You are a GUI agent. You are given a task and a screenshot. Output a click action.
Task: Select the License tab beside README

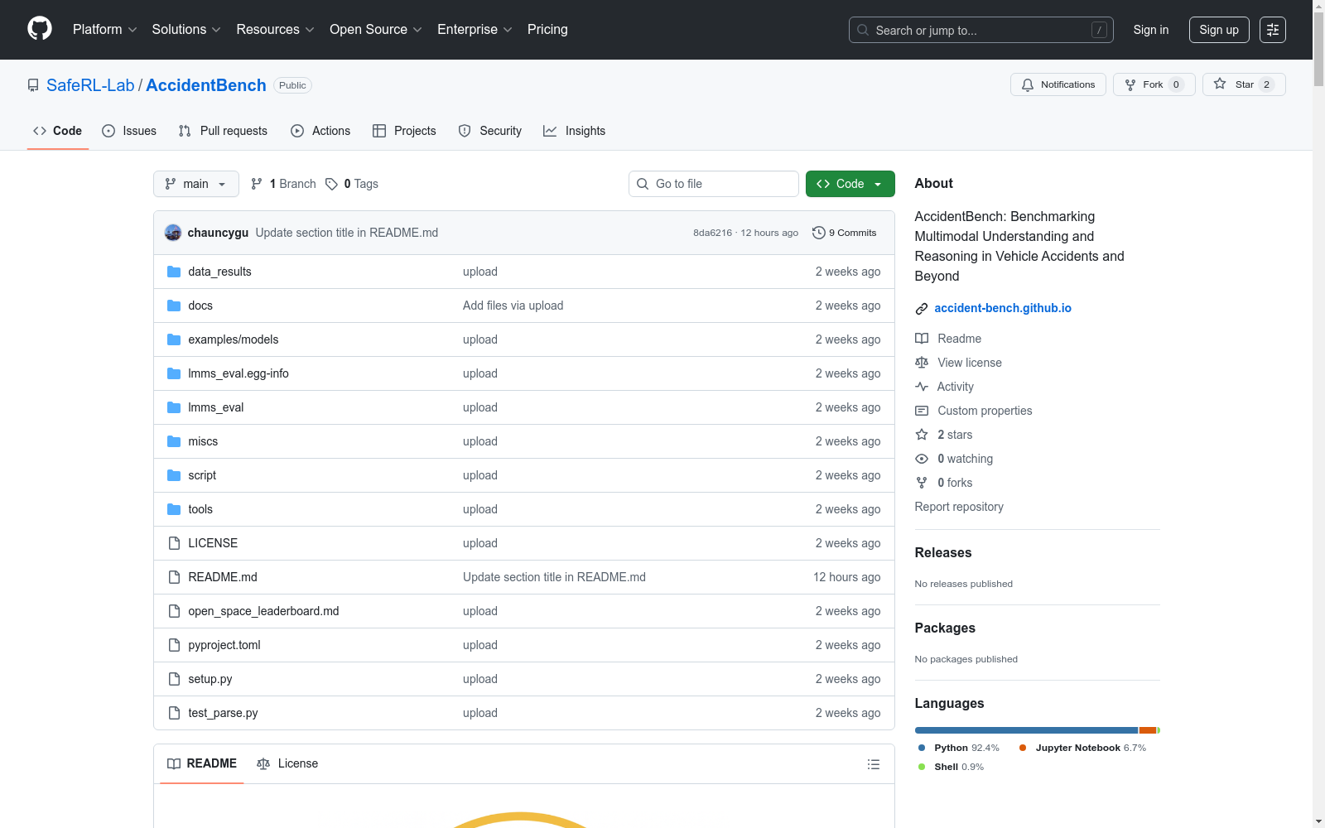click(287, 763)
